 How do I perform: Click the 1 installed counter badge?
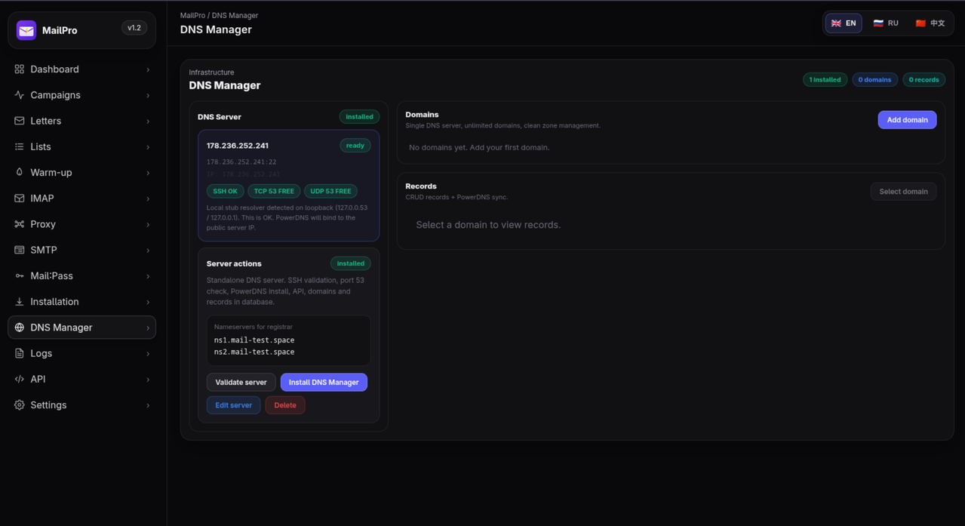825,80
